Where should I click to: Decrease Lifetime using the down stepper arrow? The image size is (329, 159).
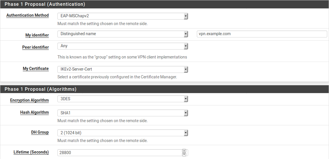tap(184, 154)
